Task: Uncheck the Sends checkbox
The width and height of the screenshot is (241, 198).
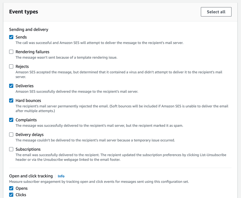Action: [11, 37]
